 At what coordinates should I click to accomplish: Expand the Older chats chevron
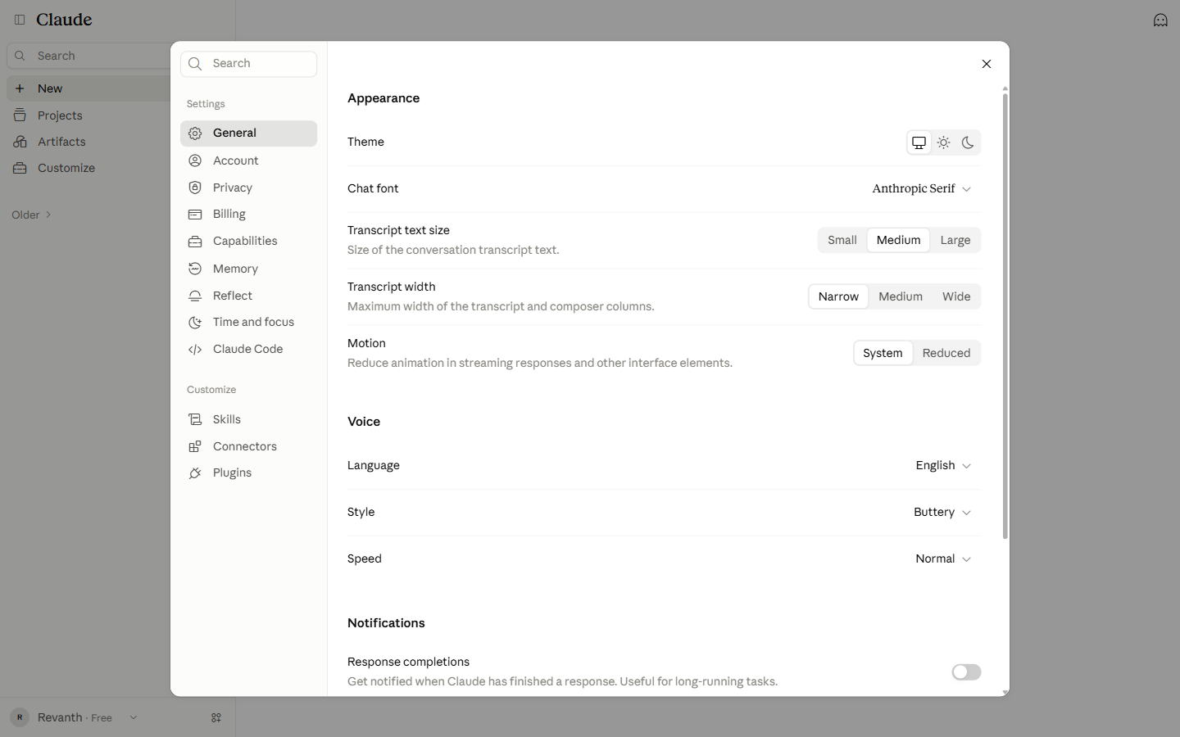click(x=48, y=215)
